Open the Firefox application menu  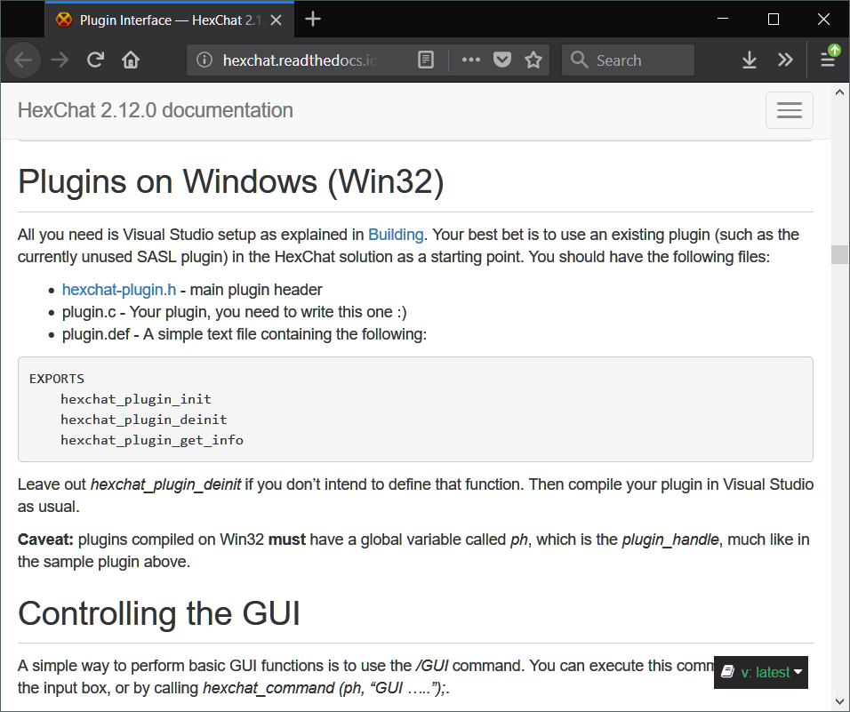(x=828, y=60)
